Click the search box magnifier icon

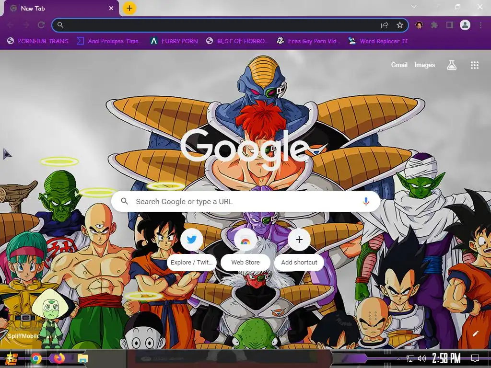click(124, 201)
